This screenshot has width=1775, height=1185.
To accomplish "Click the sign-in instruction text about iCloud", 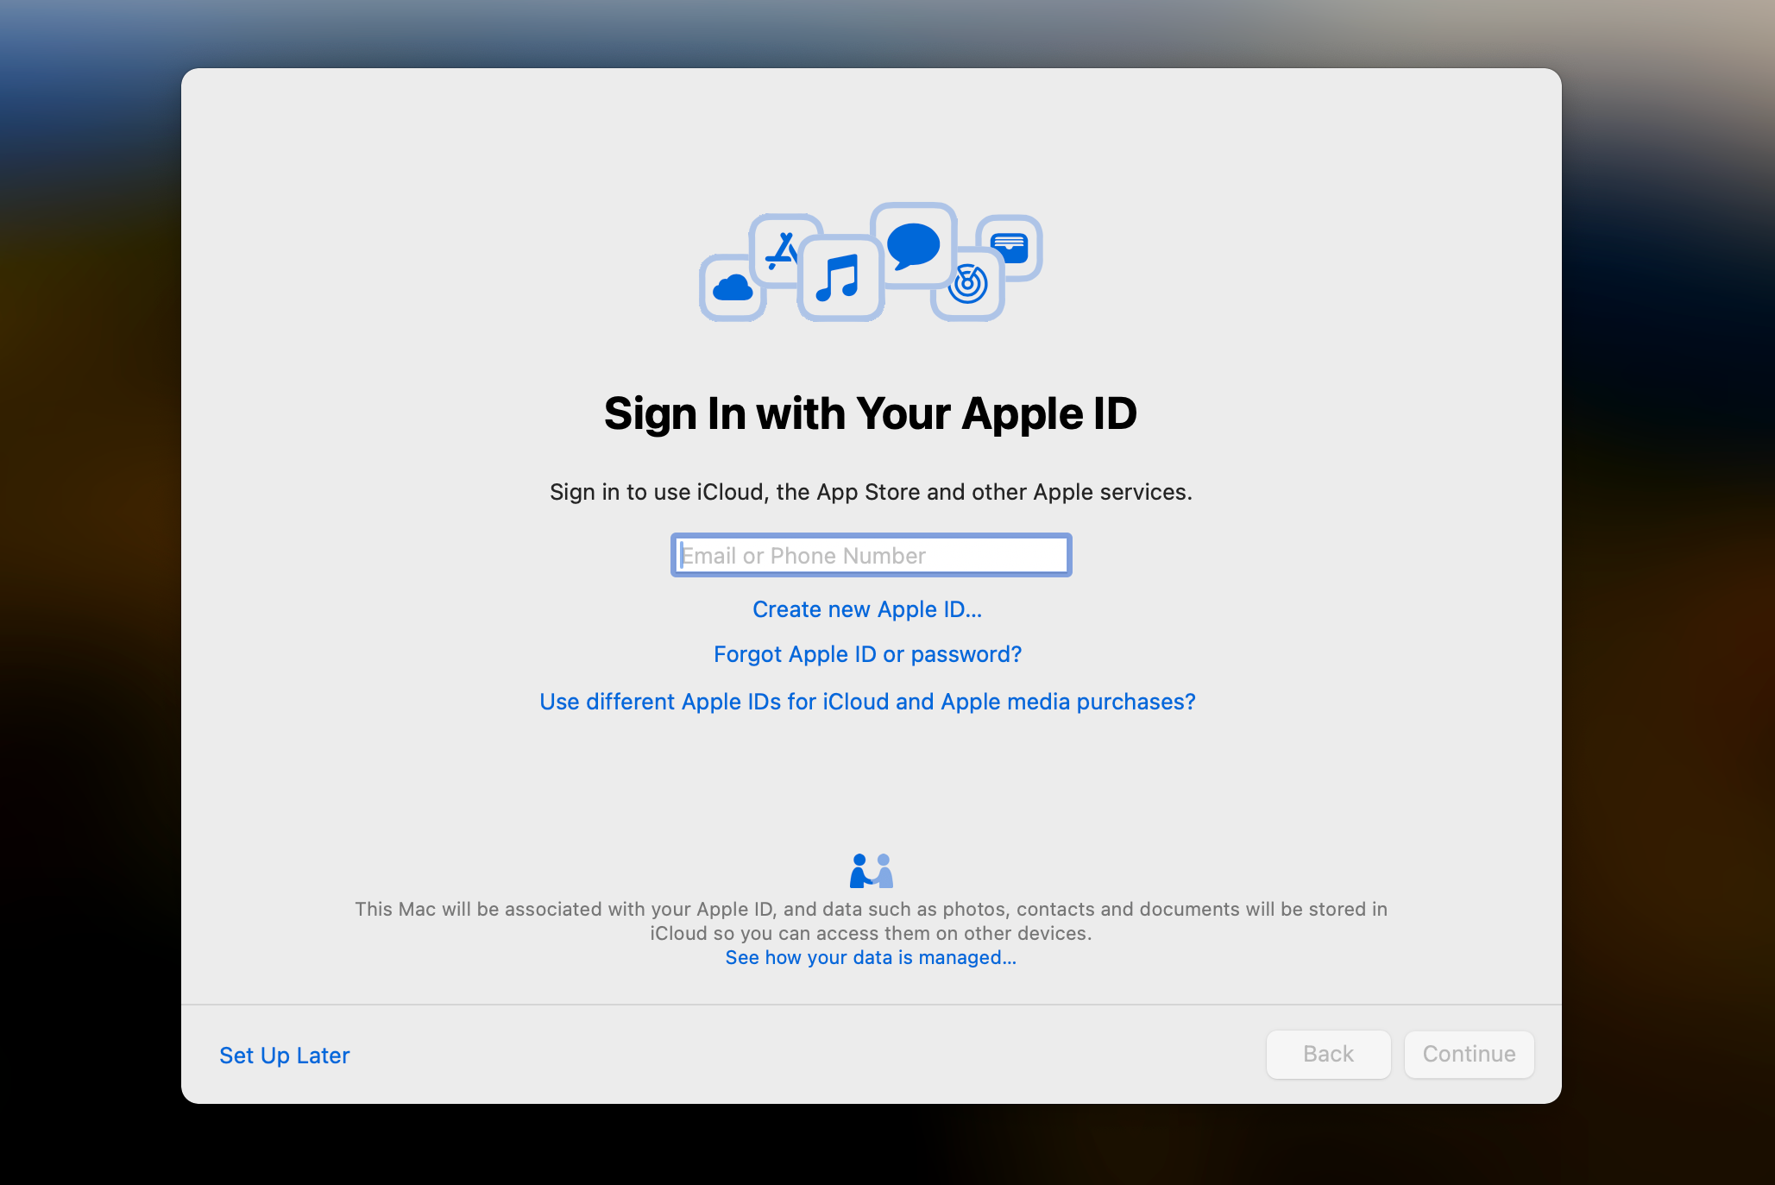I will click(x=871, y=492).
